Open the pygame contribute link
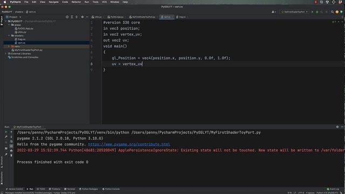This screenshot has height=194, width=345. pyautogui.click(x=129, y=144)
